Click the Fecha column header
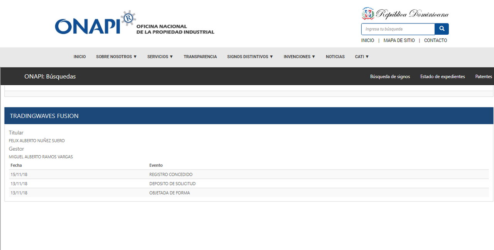The width and height of the screenshot is (494, 250). point(16,165)
